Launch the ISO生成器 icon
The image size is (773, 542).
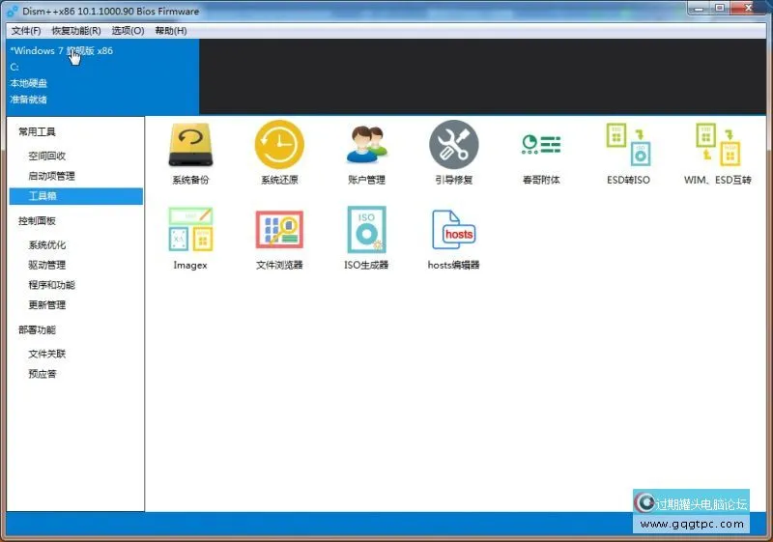(x=366, y=230)
